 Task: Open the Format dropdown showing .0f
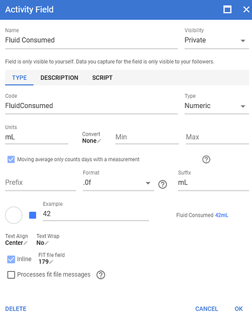click(118, 183)
